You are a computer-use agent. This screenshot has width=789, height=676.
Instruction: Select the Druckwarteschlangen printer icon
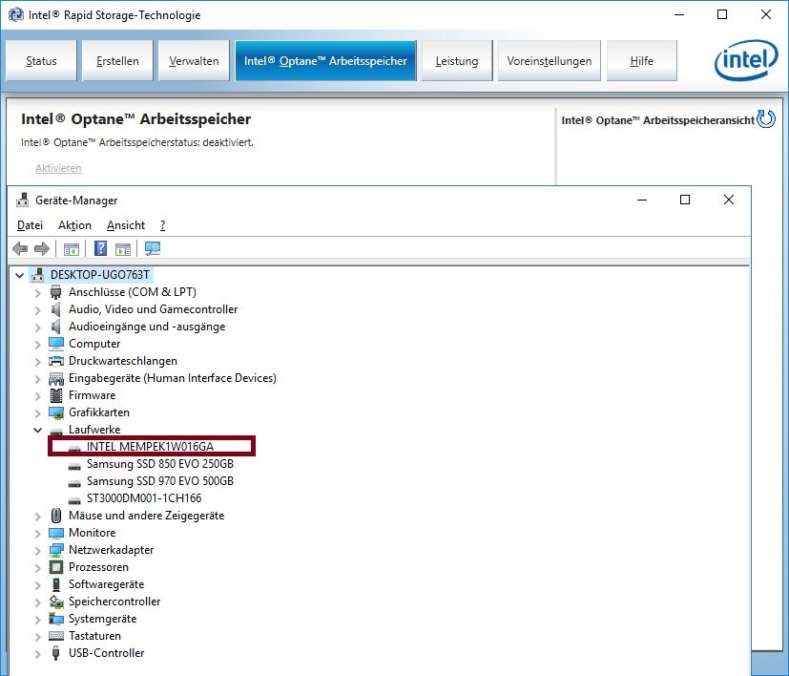(x=56, y=361)
